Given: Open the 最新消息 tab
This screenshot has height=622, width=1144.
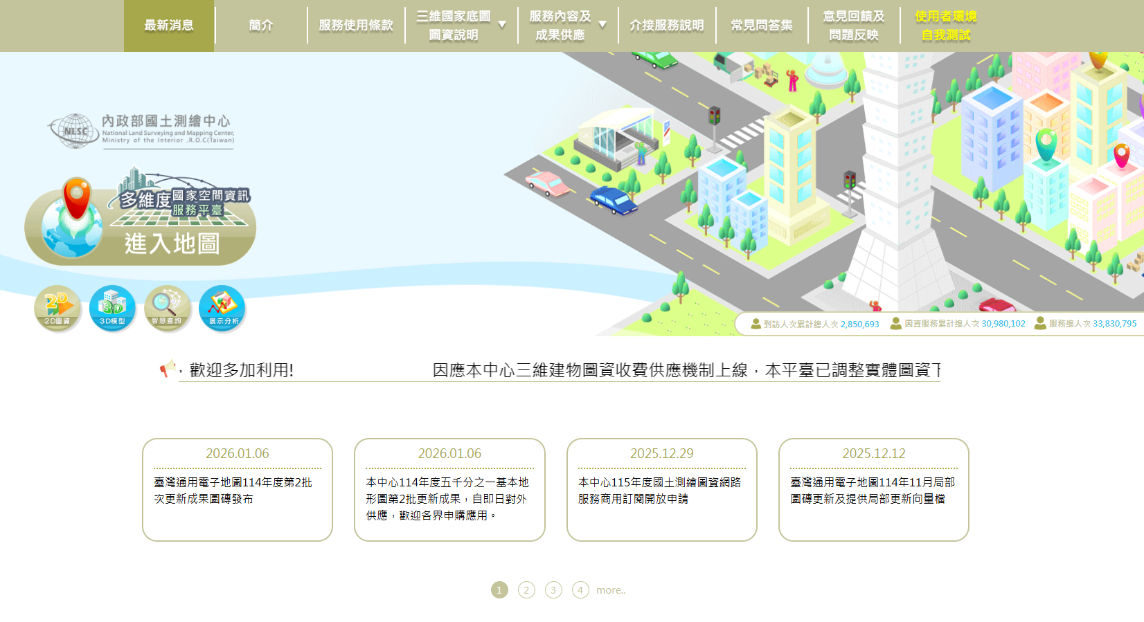Looking at the screenshot, I should click(169, 26).
